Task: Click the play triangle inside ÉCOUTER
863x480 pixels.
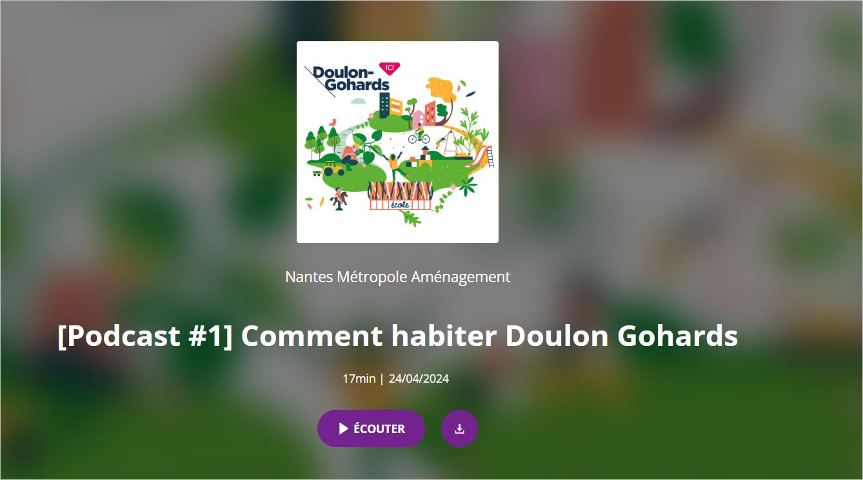Action: tap(344, 428)
